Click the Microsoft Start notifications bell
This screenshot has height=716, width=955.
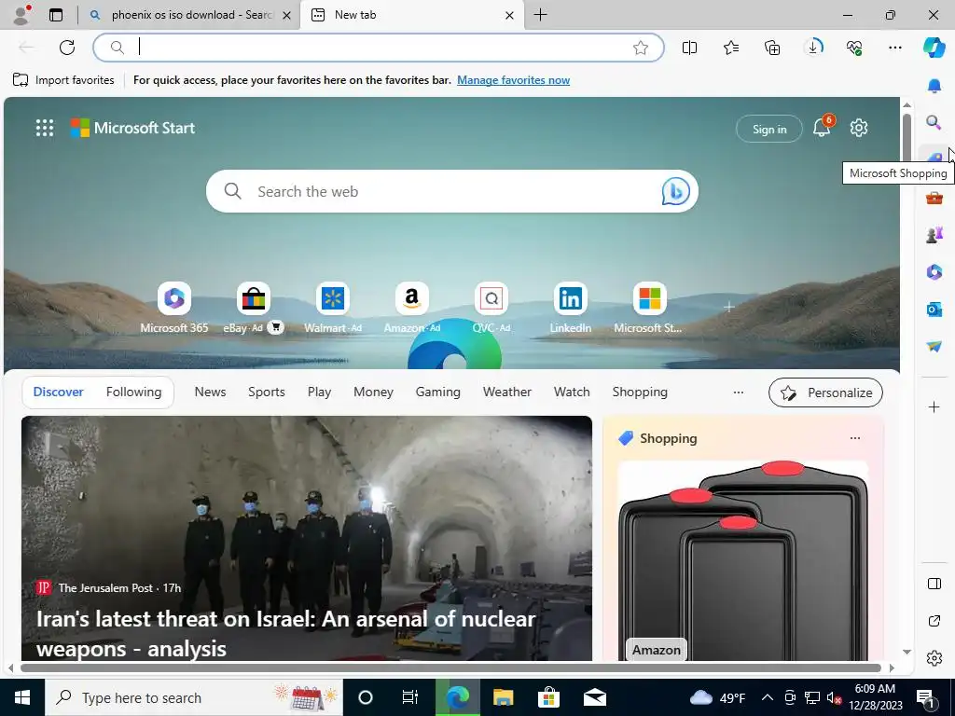(822, 128)
